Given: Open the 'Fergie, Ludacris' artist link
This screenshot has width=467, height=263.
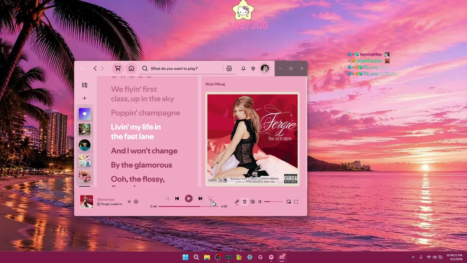Looking at the screenshot, I should [111, 204].
